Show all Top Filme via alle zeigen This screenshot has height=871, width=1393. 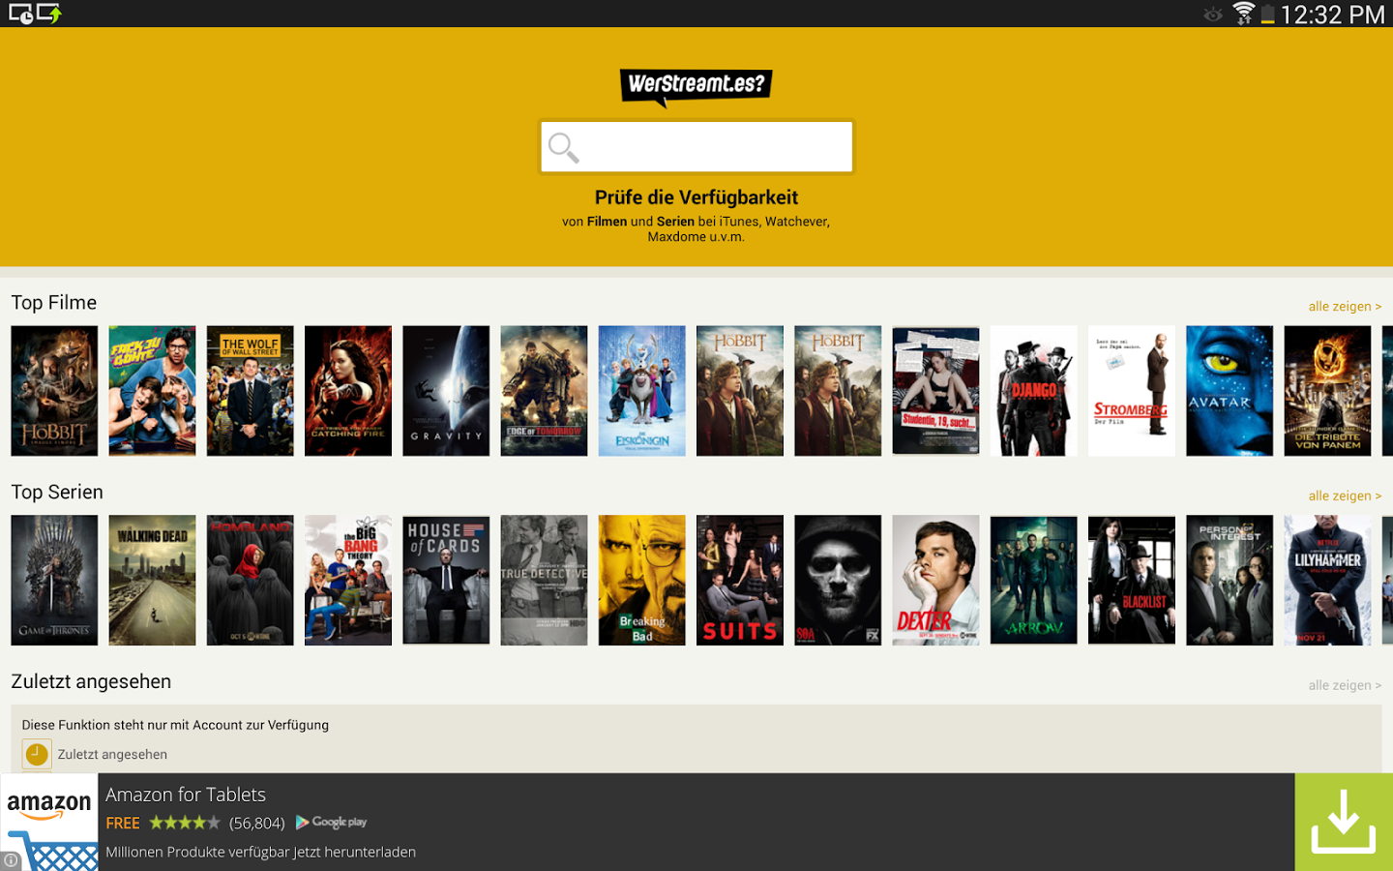tap(1345, 307)
